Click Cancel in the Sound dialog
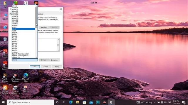The height and width of the screenshot is (105, 188). click(46, 67)
